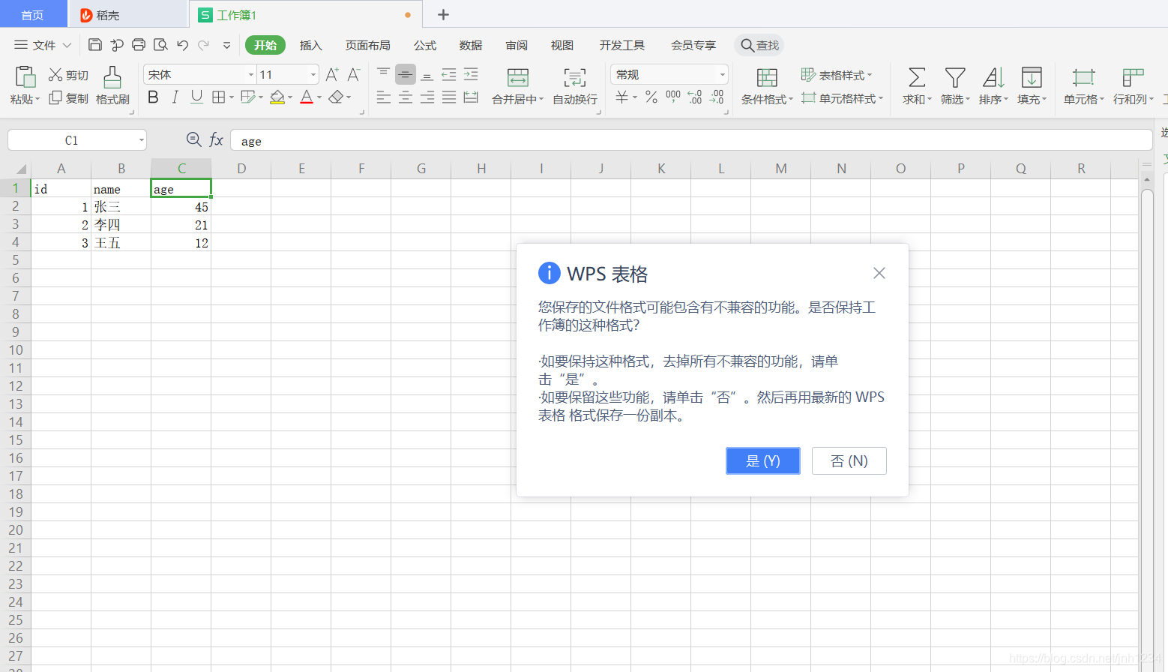Open the font name dropdown 宋体
This screenshot has height=672, width=1168.
(x=251, y=74)
